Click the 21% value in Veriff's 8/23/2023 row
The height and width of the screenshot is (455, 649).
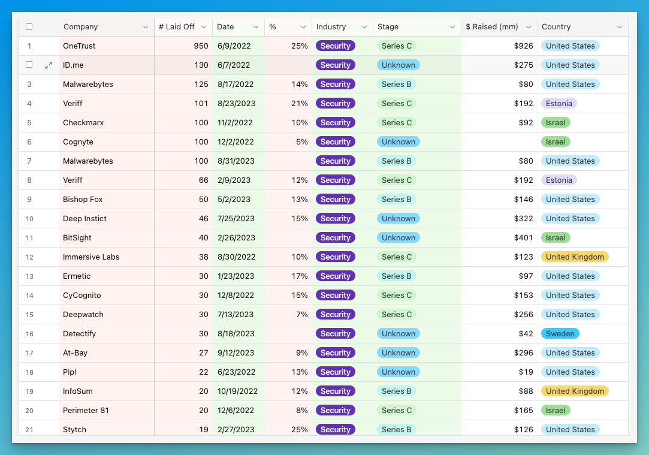pos(299,104)
